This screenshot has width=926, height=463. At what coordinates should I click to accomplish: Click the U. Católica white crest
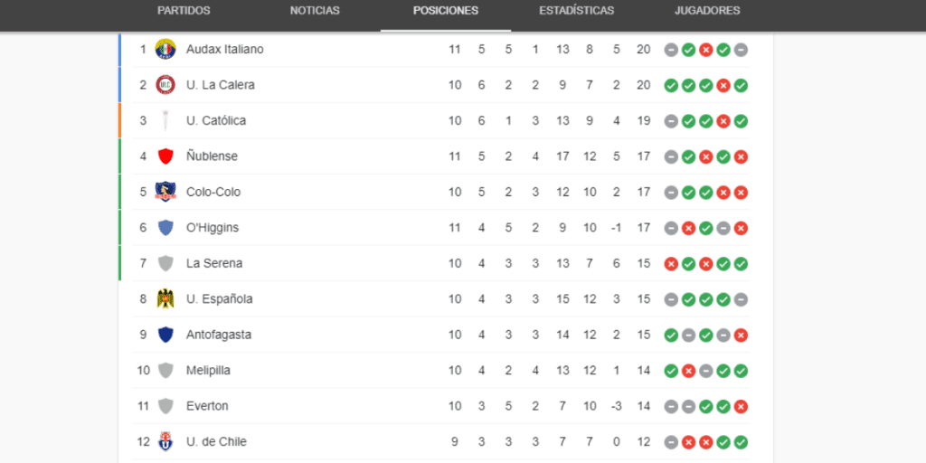165,120
